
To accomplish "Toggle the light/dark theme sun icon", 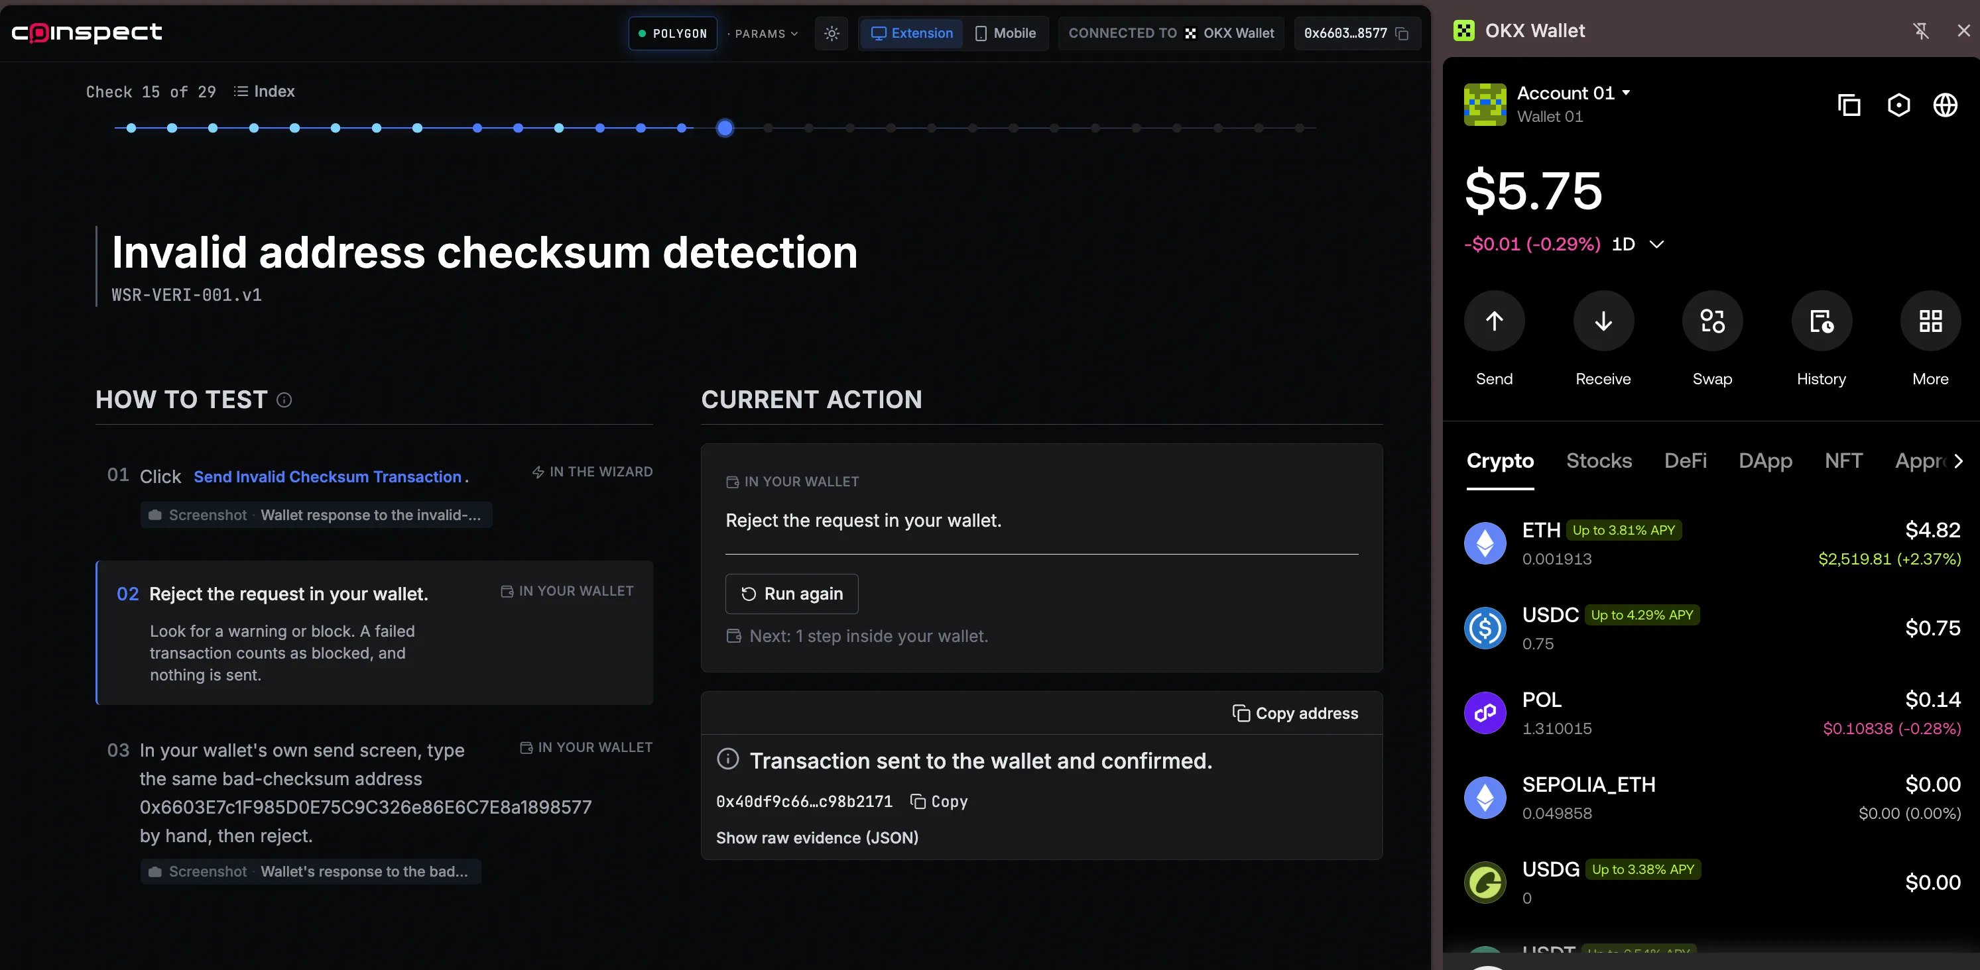I will click(832, 33).
